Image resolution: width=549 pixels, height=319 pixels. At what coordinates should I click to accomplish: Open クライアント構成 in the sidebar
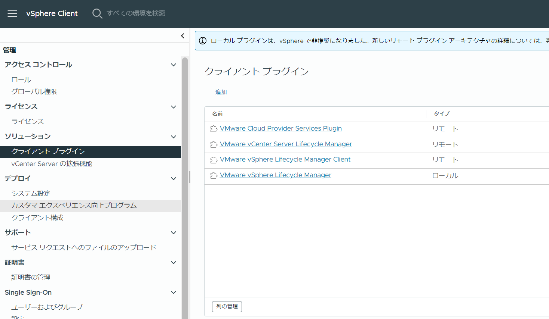(x=37, y=218)
